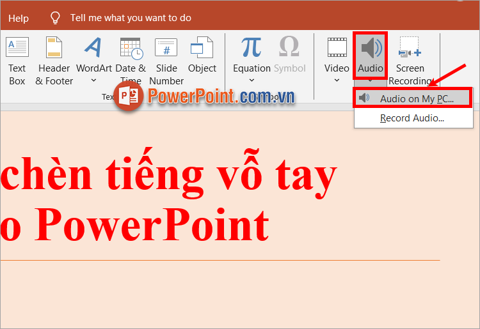
Task: Insert a Text Box
Action: (17, 61)
